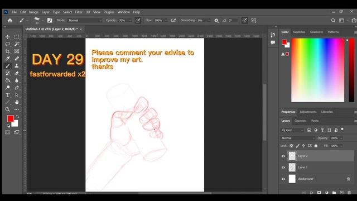Open layer blend mode Normal dropdown
This screenshot has width=357, height=201.
tap(298, 138)
